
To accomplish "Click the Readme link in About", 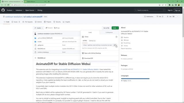I will (126, 37).
